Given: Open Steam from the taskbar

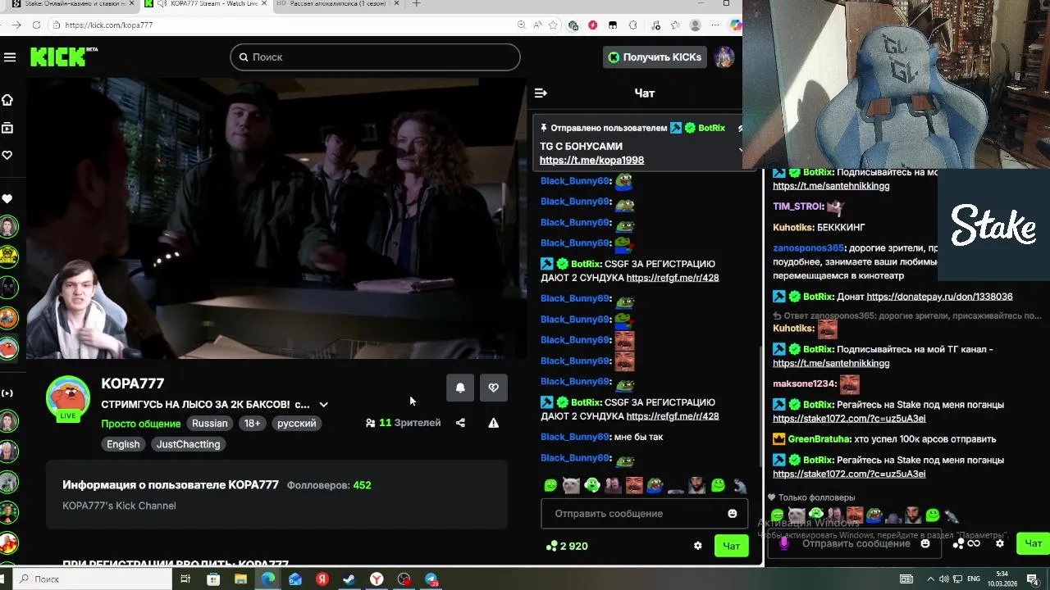Looking at the screenshot, I should click(349, 579).
